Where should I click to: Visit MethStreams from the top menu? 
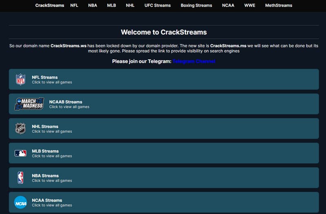pyautogui.click(x=279, y=6)
